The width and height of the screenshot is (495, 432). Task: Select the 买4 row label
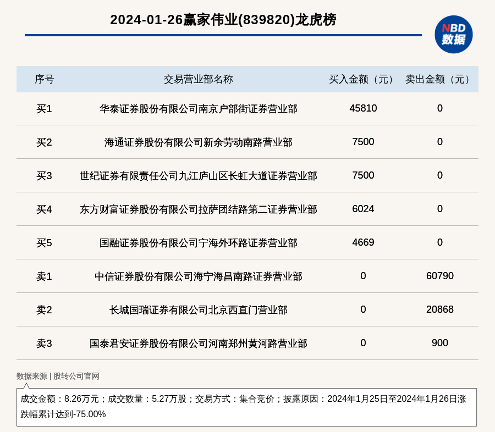(x=44, y=209)
